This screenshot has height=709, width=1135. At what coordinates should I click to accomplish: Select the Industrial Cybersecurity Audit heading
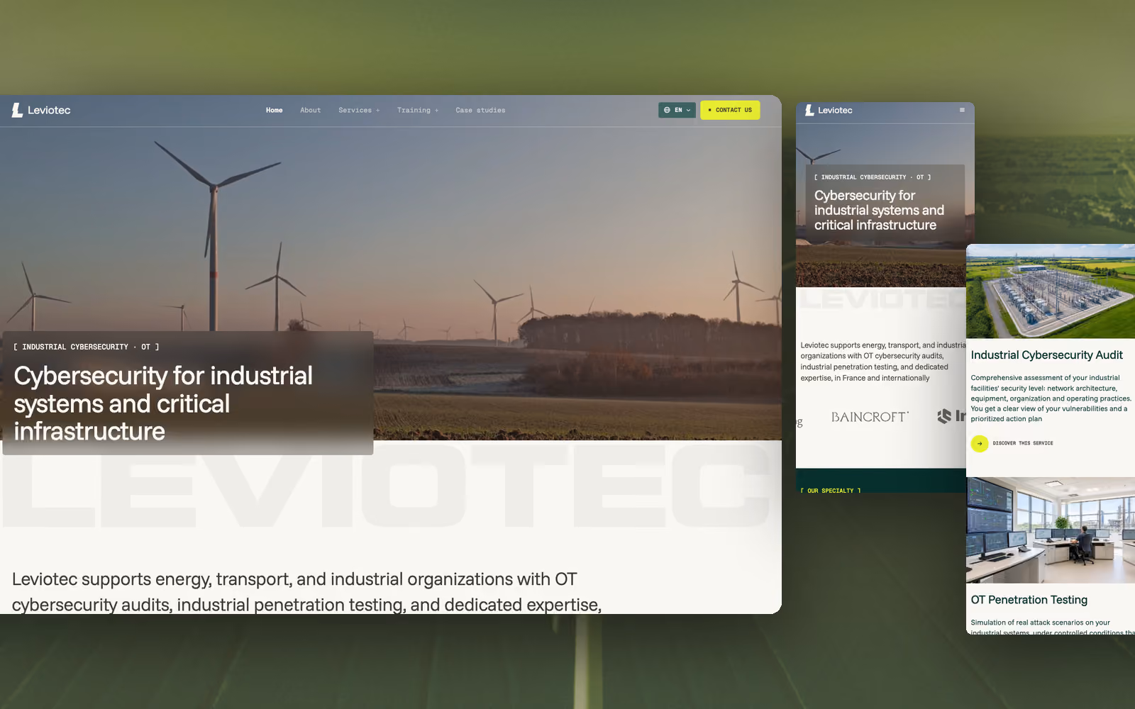coord(1046,355)
